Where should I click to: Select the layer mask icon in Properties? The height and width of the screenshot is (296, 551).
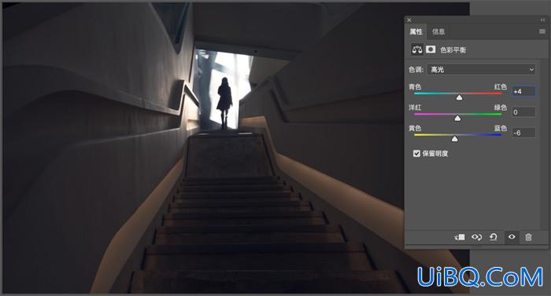click(431, 49)
